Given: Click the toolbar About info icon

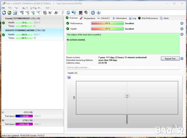Looking at the screenshot, I should point(98,13).
